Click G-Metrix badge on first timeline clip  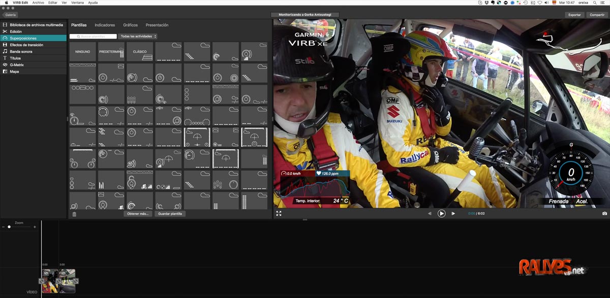click(x=45, y=272)
